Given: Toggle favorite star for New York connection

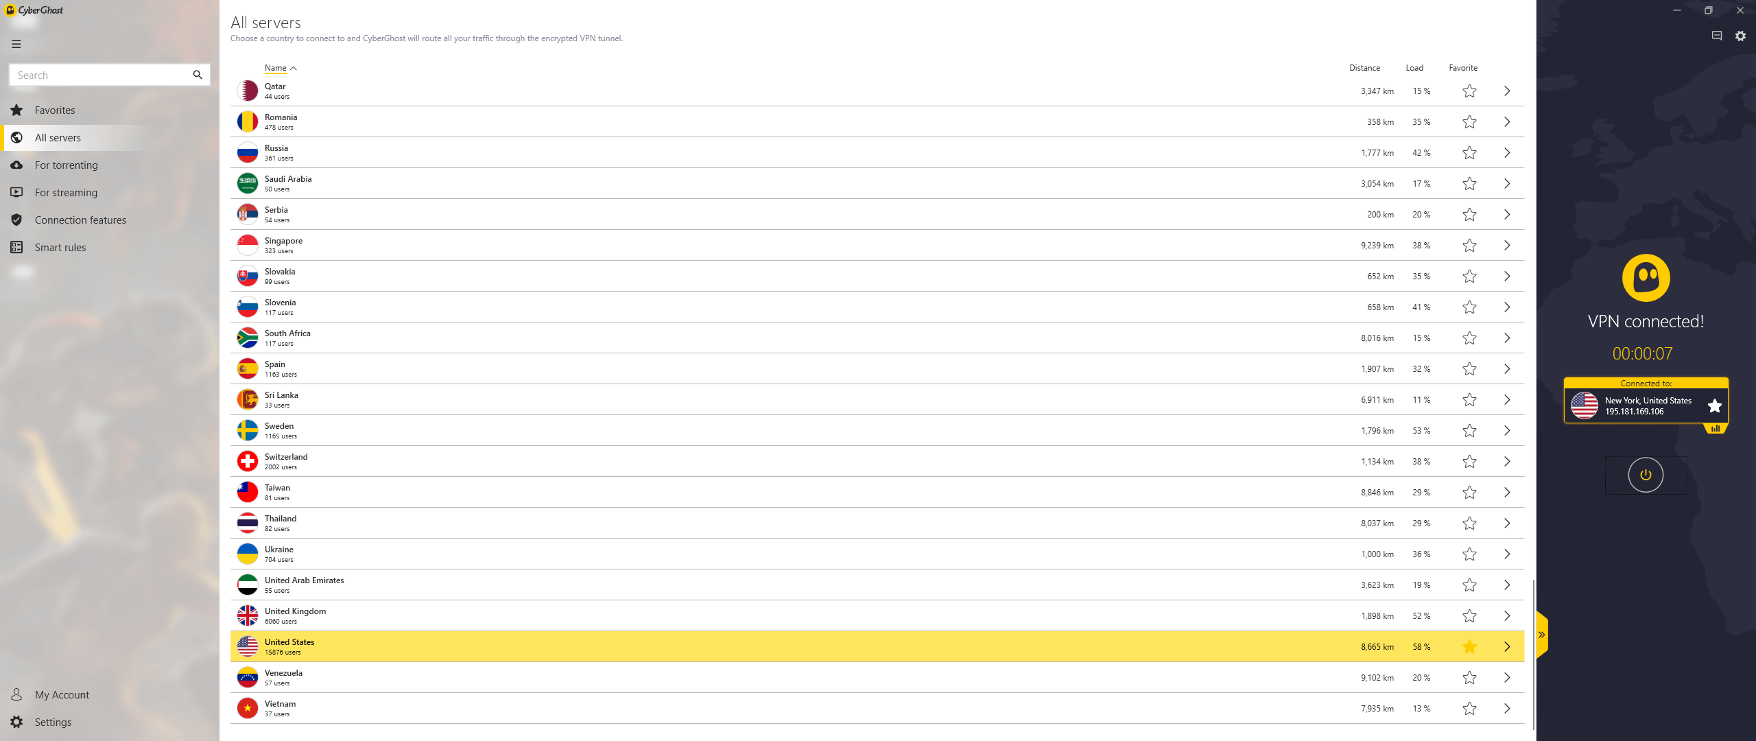Looking at the screenshot, I should point(1714,405).
